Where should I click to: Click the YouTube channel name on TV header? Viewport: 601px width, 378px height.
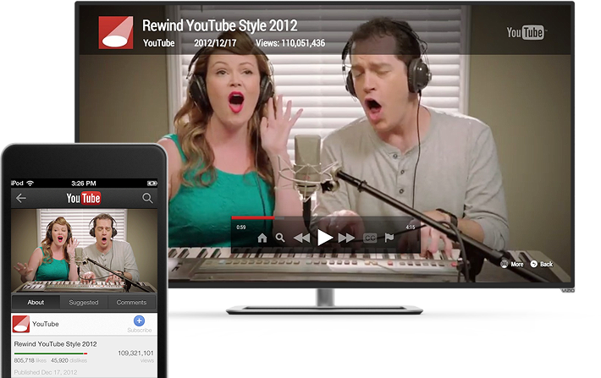tap(158, 43)
